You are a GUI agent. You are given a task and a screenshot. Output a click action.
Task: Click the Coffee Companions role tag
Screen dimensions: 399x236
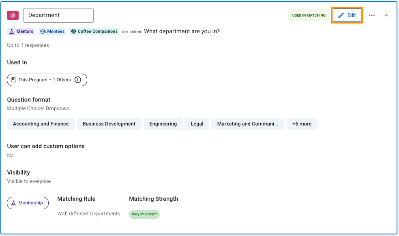(94, 31)
